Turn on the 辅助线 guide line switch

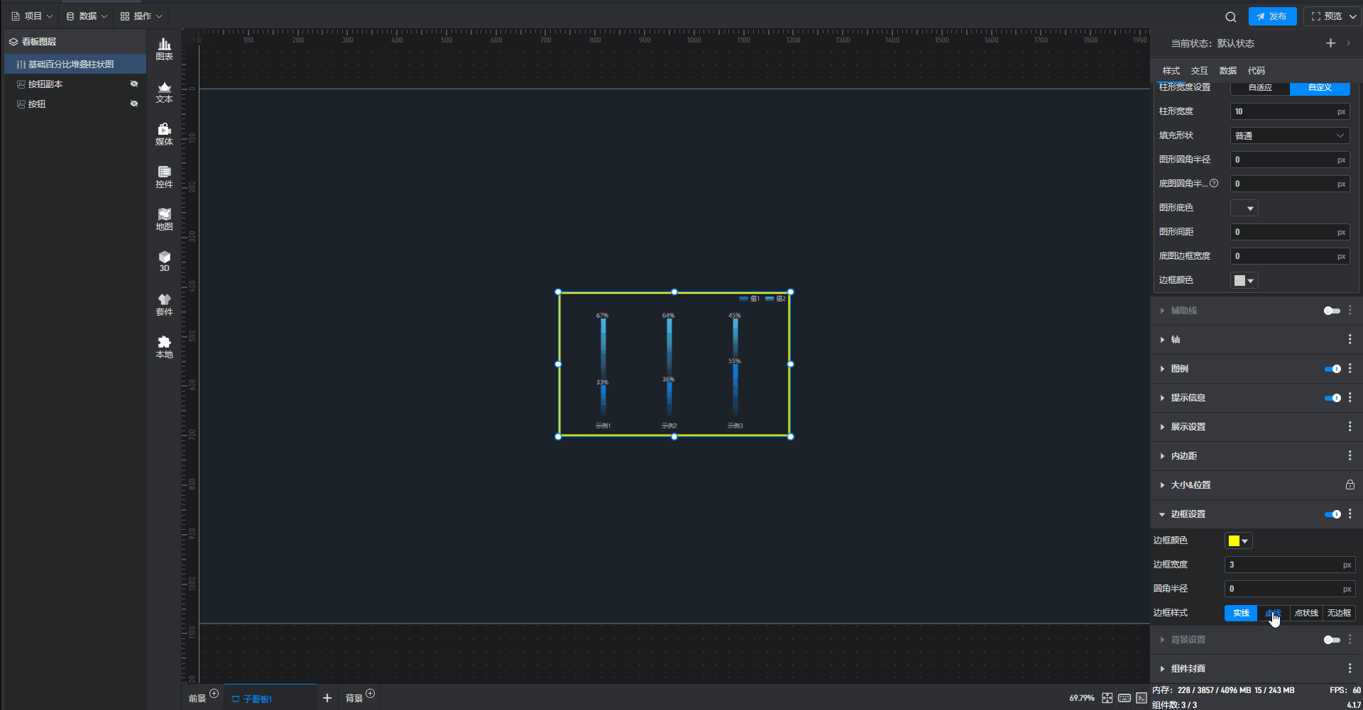(1332, 311)
